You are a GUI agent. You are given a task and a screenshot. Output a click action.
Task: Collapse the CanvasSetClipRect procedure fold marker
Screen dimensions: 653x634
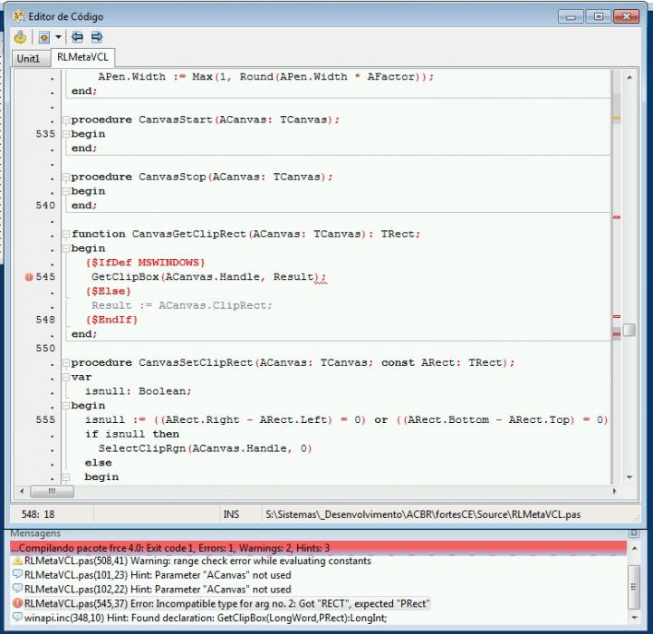point(65,363)
